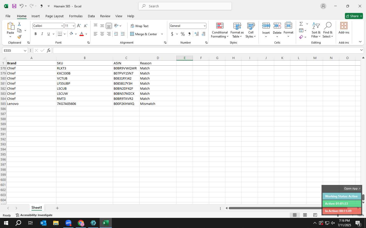Screen dimensions: 366x228
Task: Switch to Data tab
Action: click(91, 16)
